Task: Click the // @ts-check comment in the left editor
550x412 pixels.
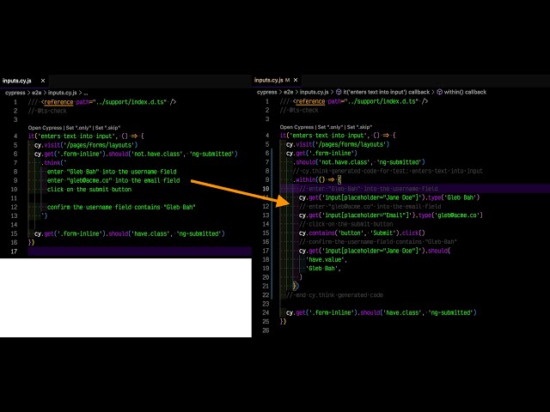Action: (x=47, y=111)
